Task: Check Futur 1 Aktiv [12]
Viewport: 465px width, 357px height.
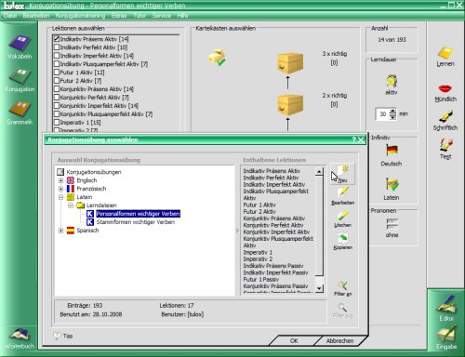Action: click(57, 73)
